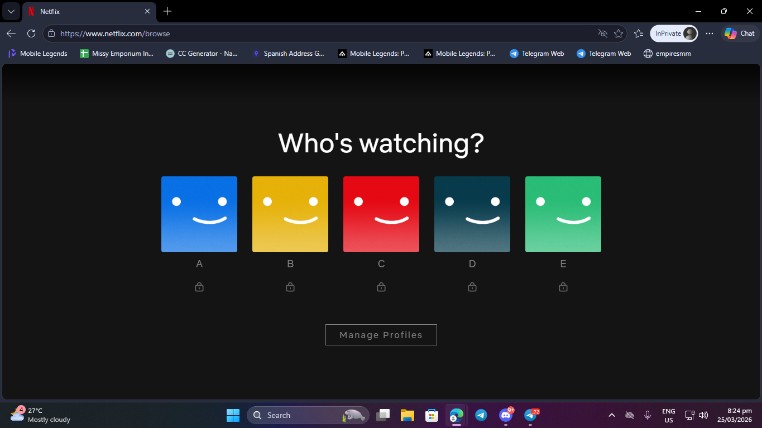Select the green profile avatar E
Screen dimensions: 762x428
click(563, 214)
